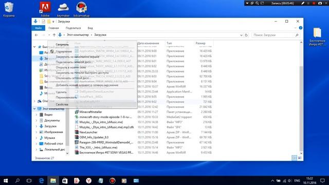Sort files by the Размер column header
The width and height of the screenshot is (329, 185).
pos(204,43)
